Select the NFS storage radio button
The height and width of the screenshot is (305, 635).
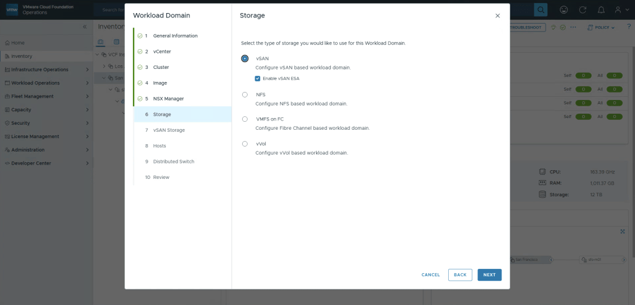tap(245, 94)
